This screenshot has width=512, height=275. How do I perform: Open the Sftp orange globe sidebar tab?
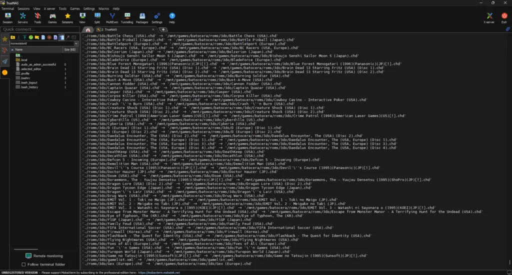(4, 72)
